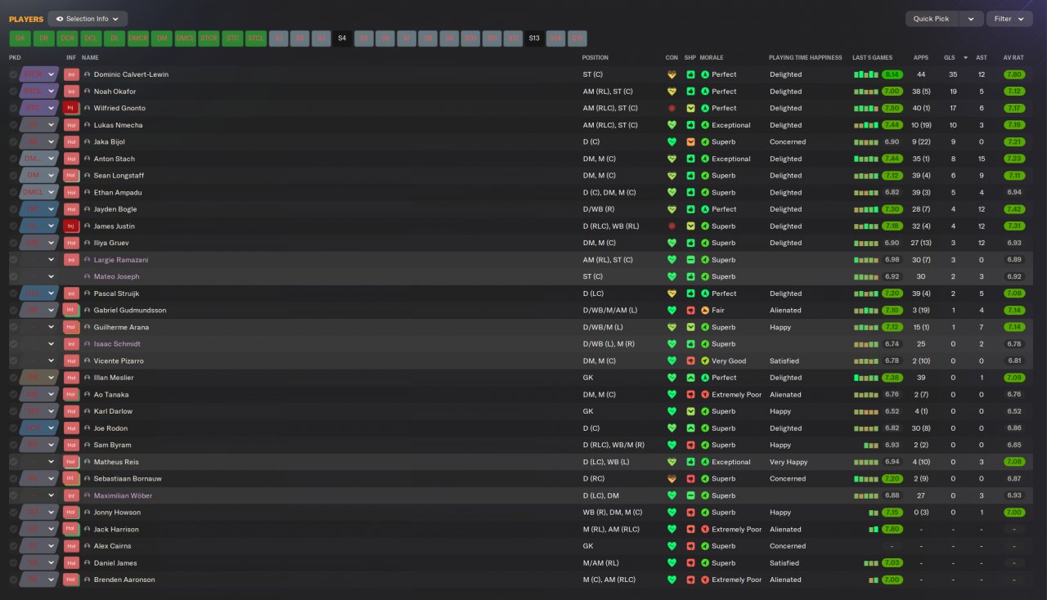Click the Very Good morale icon for Vicente Pizarro
Screen dimensions: 1047x600
pos(705,361)
